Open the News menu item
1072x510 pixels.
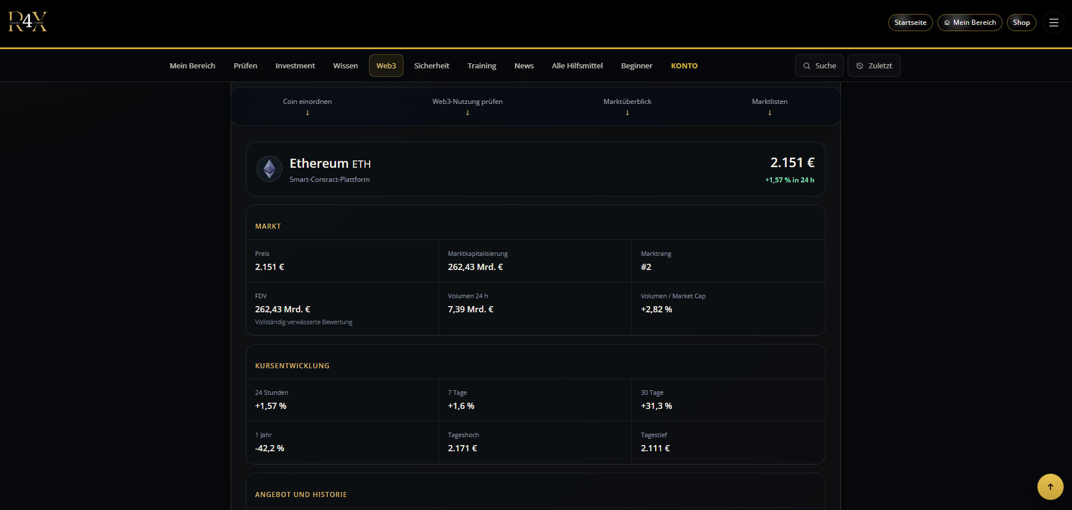tap(524, 66)
